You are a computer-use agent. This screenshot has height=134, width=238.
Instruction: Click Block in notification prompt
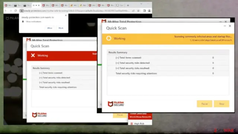tap(61, 28)
